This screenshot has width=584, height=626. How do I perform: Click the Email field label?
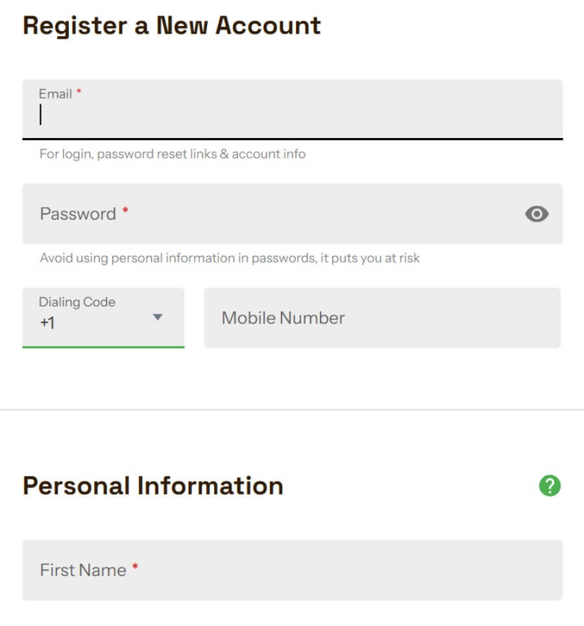click(x=55, y=94)
